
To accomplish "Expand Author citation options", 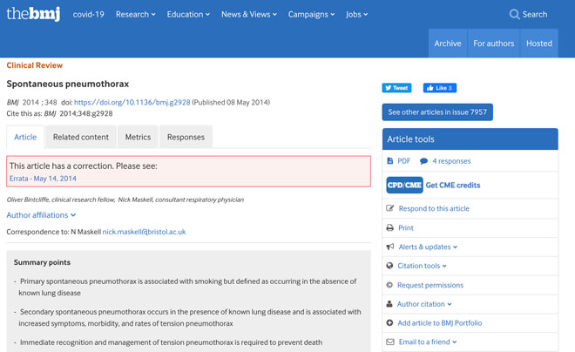I will (424, 304).
